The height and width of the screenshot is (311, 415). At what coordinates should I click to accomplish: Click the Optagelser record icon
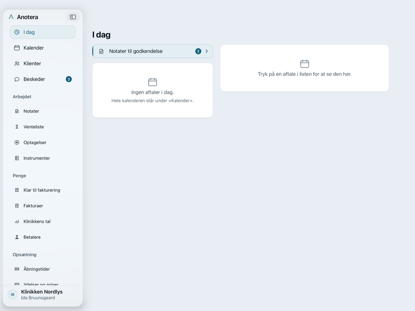[17, 142]
